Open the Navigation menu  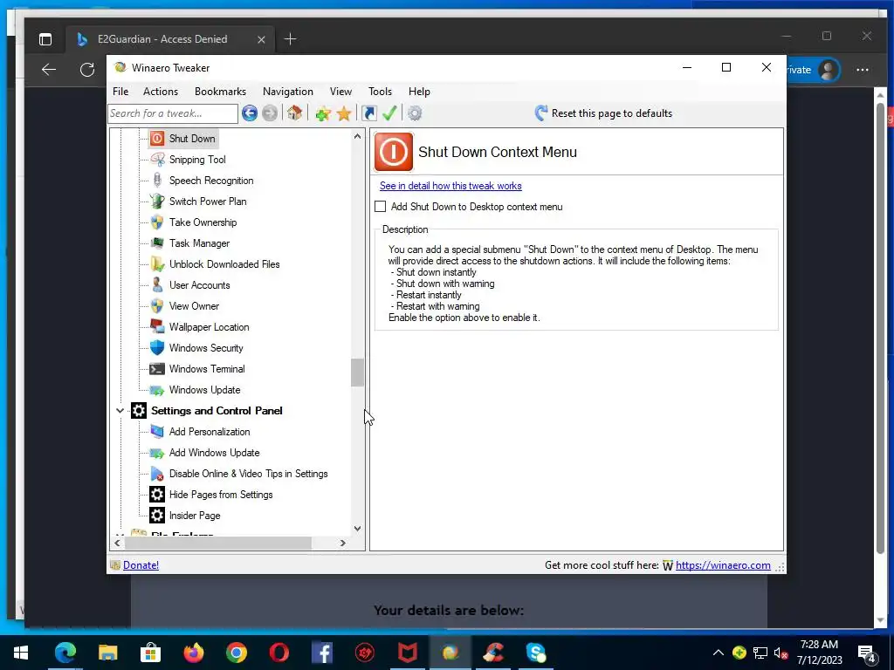(288, 91)
